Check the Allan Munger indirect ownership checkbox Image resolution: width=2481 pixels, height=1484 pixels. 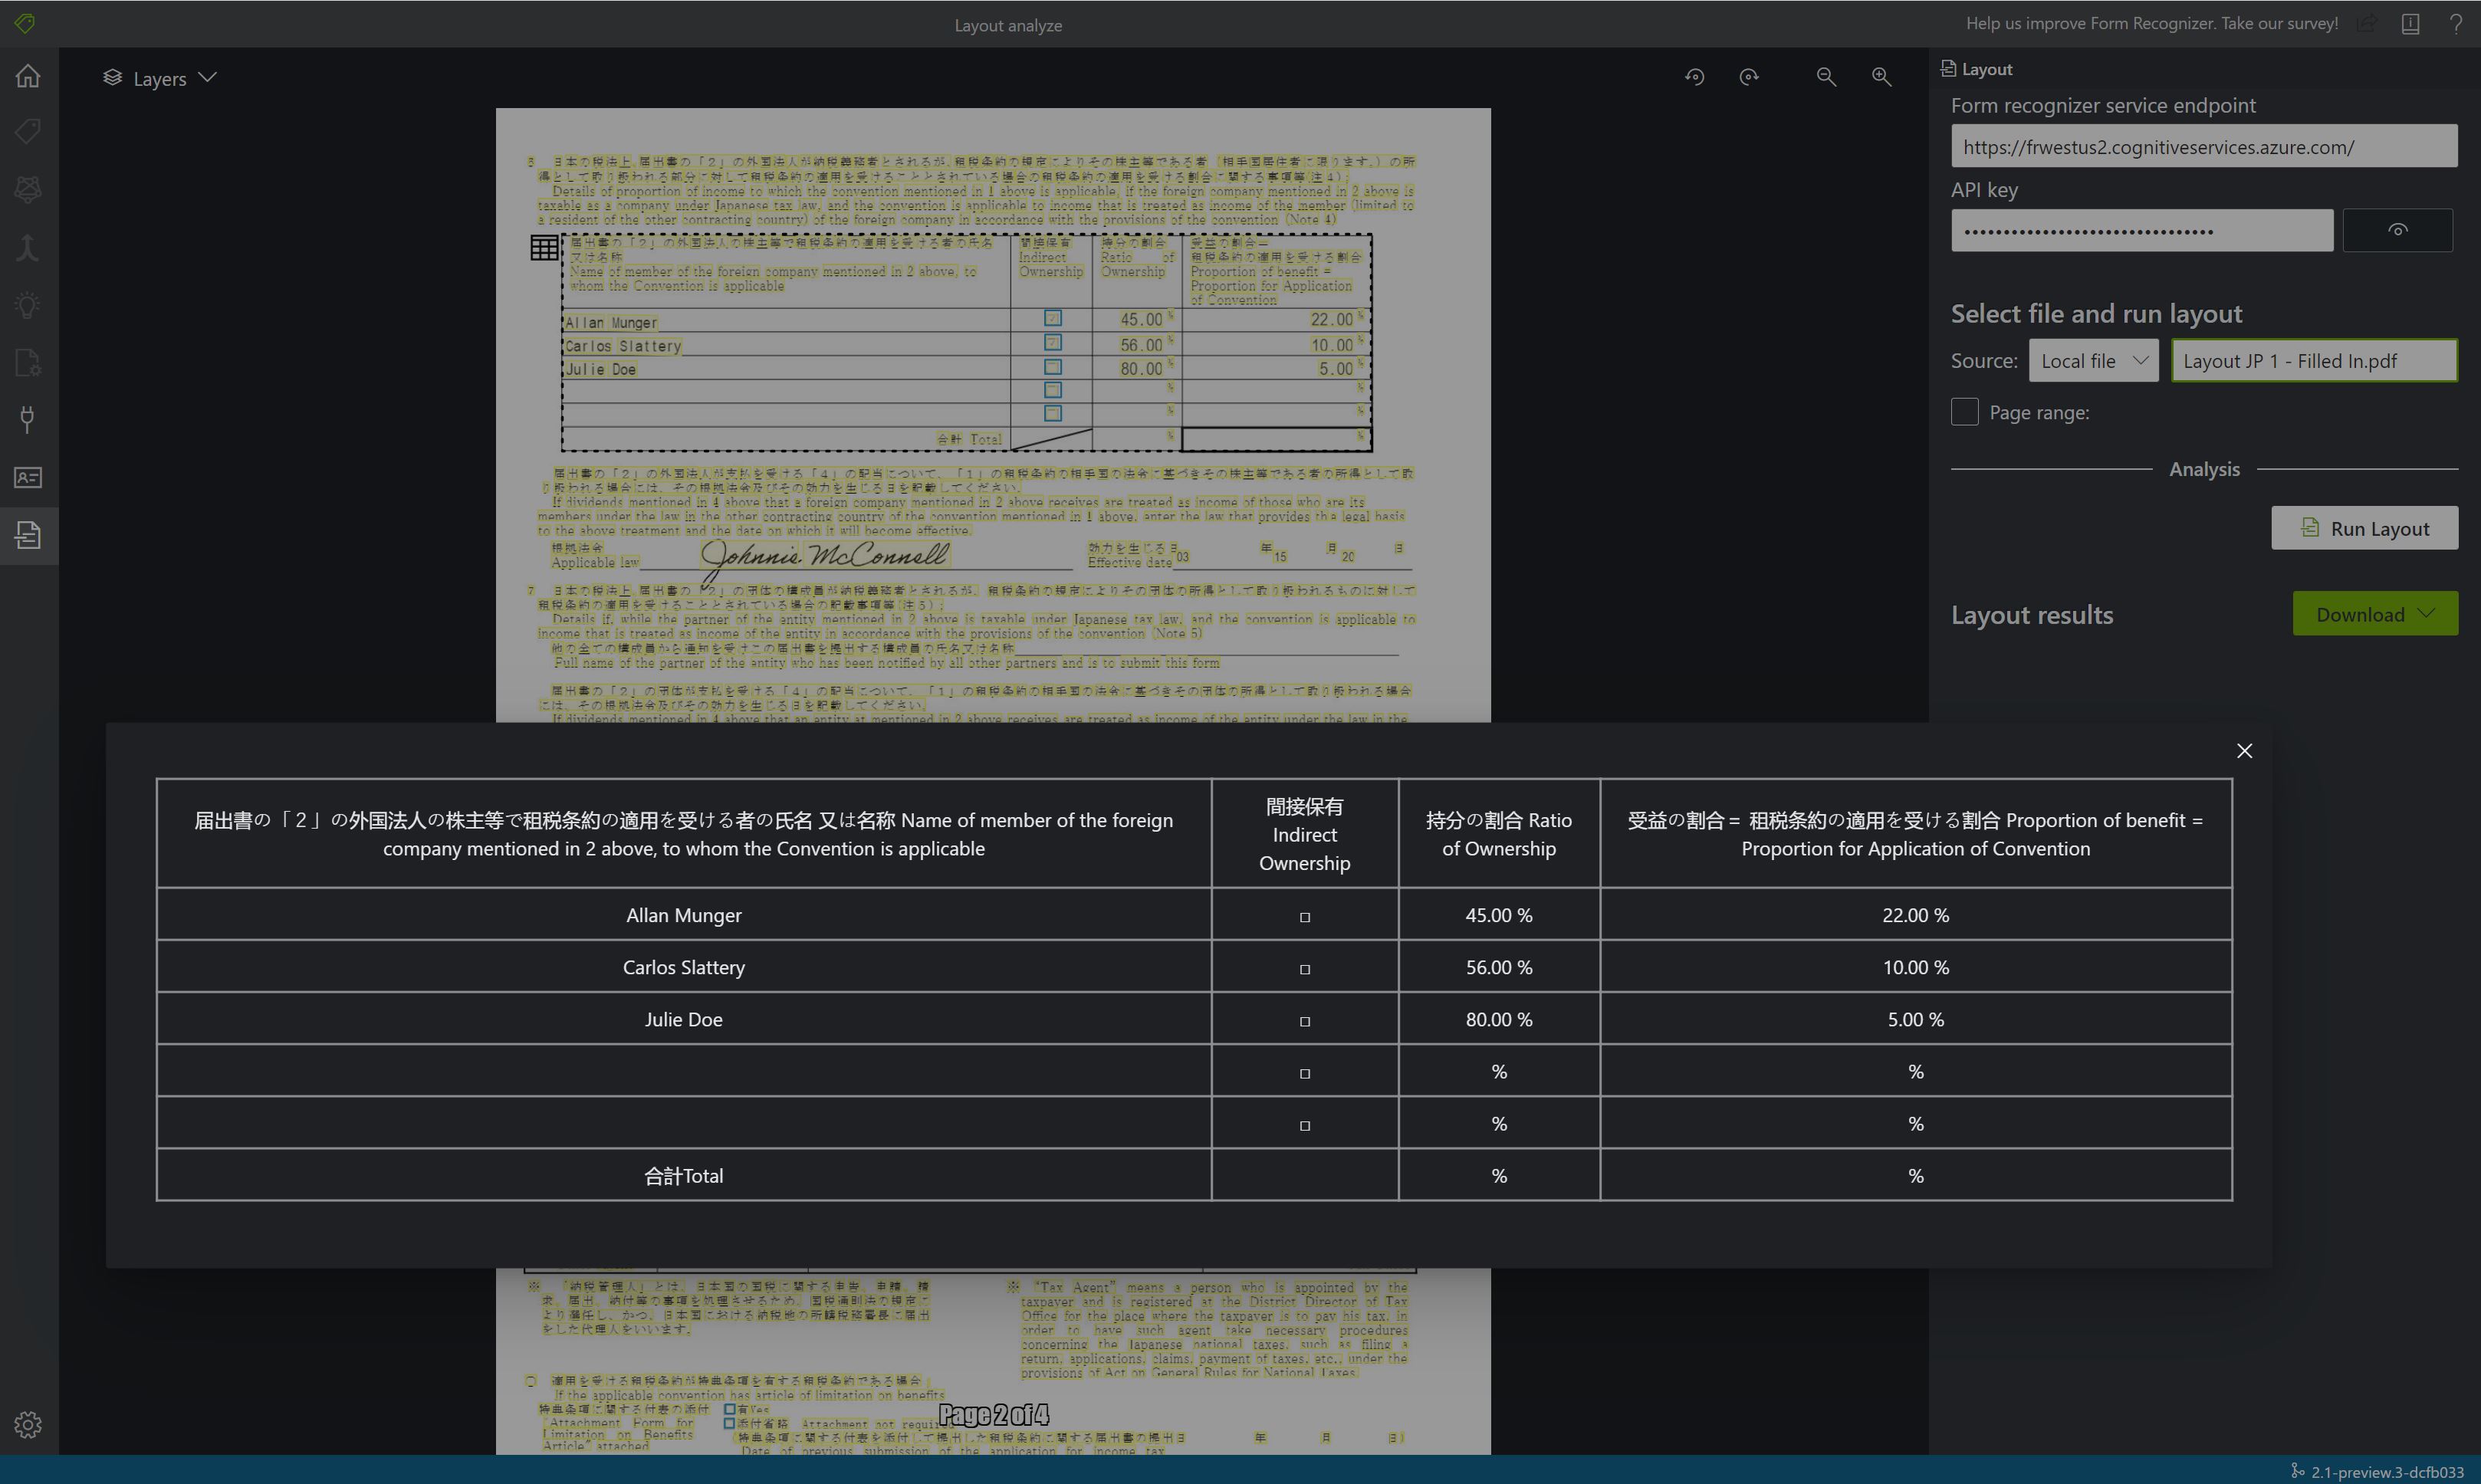tap(1304, 915)
